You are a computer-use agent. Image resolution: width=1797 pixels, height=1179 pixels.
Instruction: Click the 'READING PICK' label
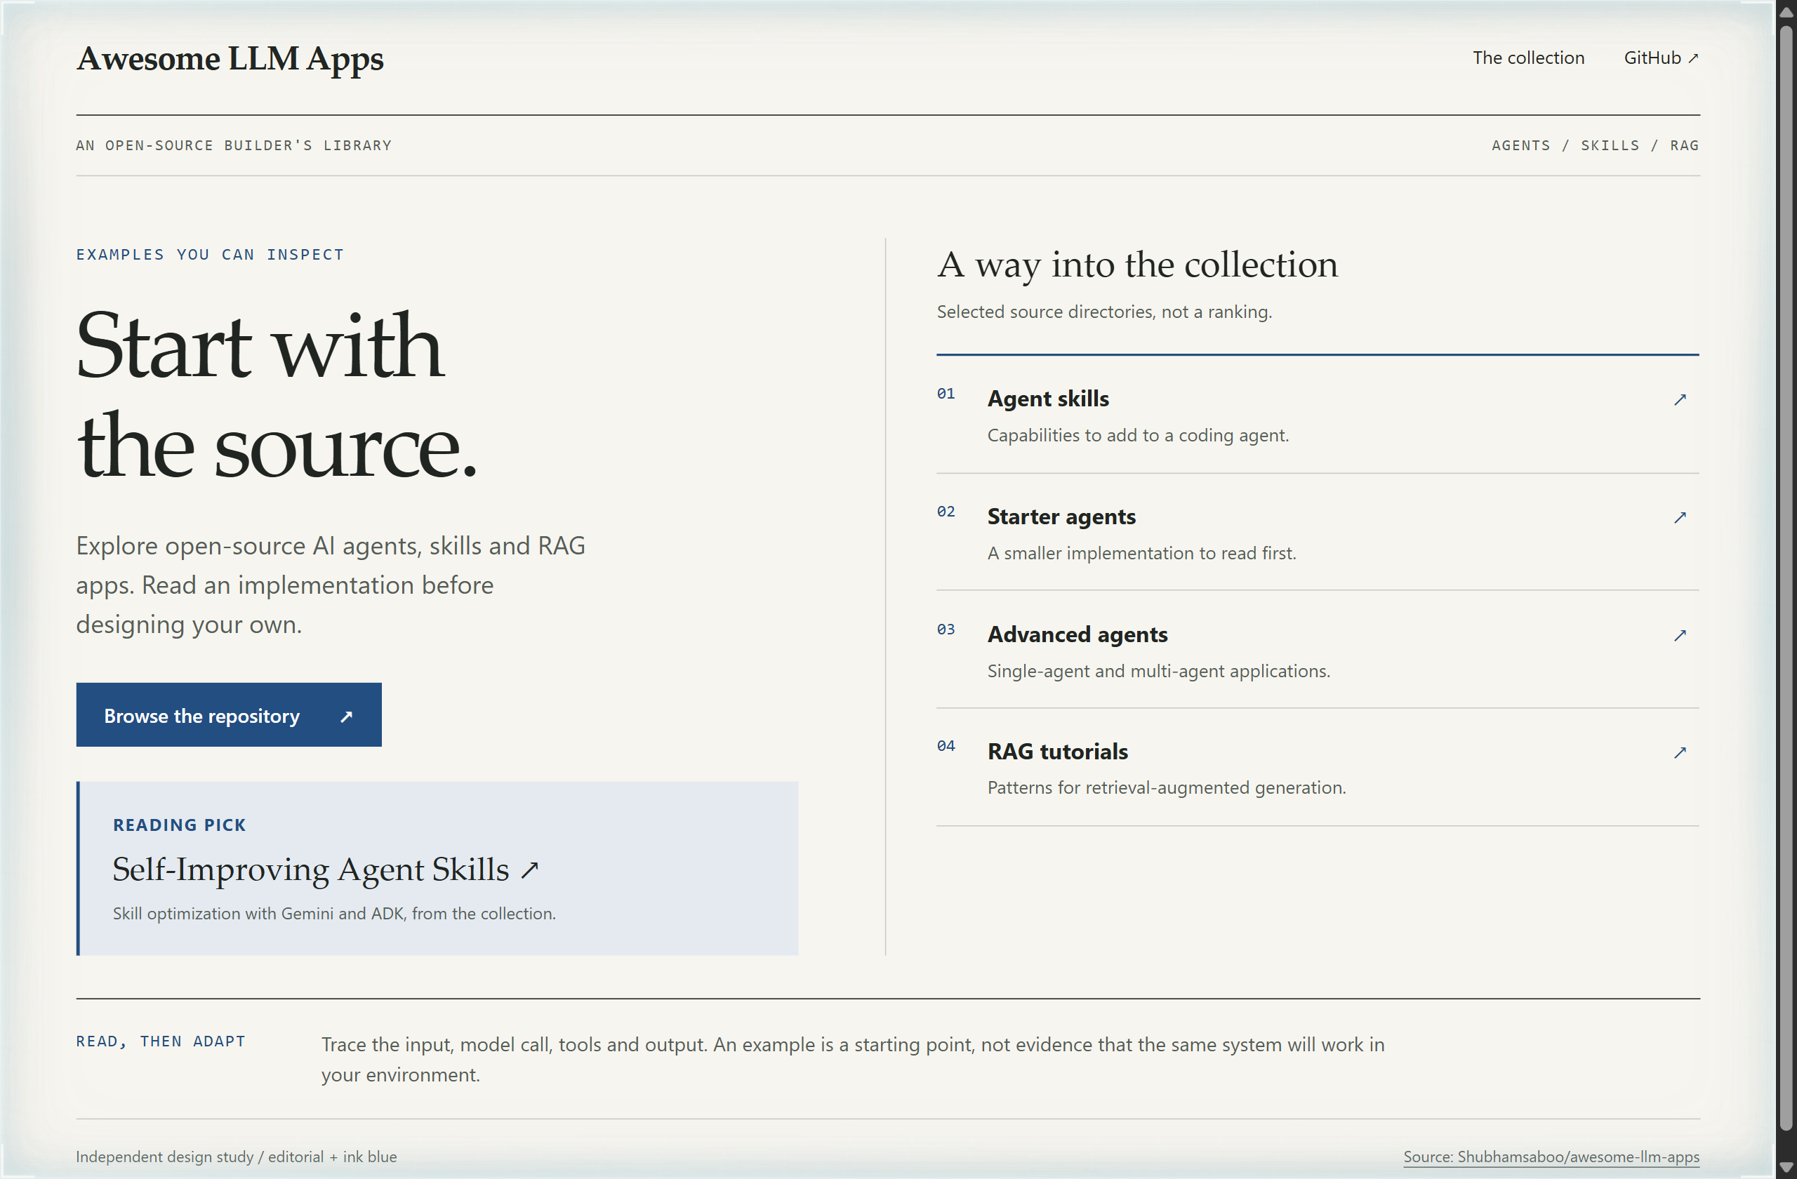(180, 825)
